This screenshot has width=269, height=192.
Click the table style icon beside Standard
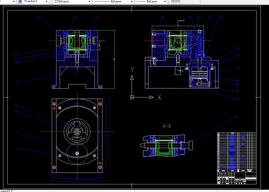20,2
